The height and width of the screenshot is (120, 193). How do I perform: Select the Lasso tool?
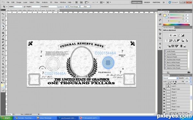(x=3, y=20)
